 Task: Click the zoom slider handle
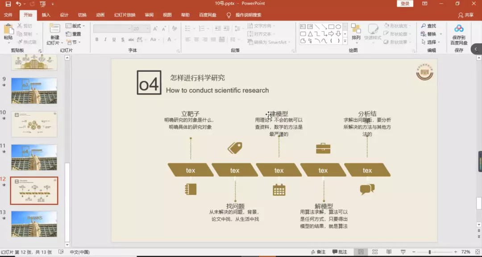pos(429,252)
